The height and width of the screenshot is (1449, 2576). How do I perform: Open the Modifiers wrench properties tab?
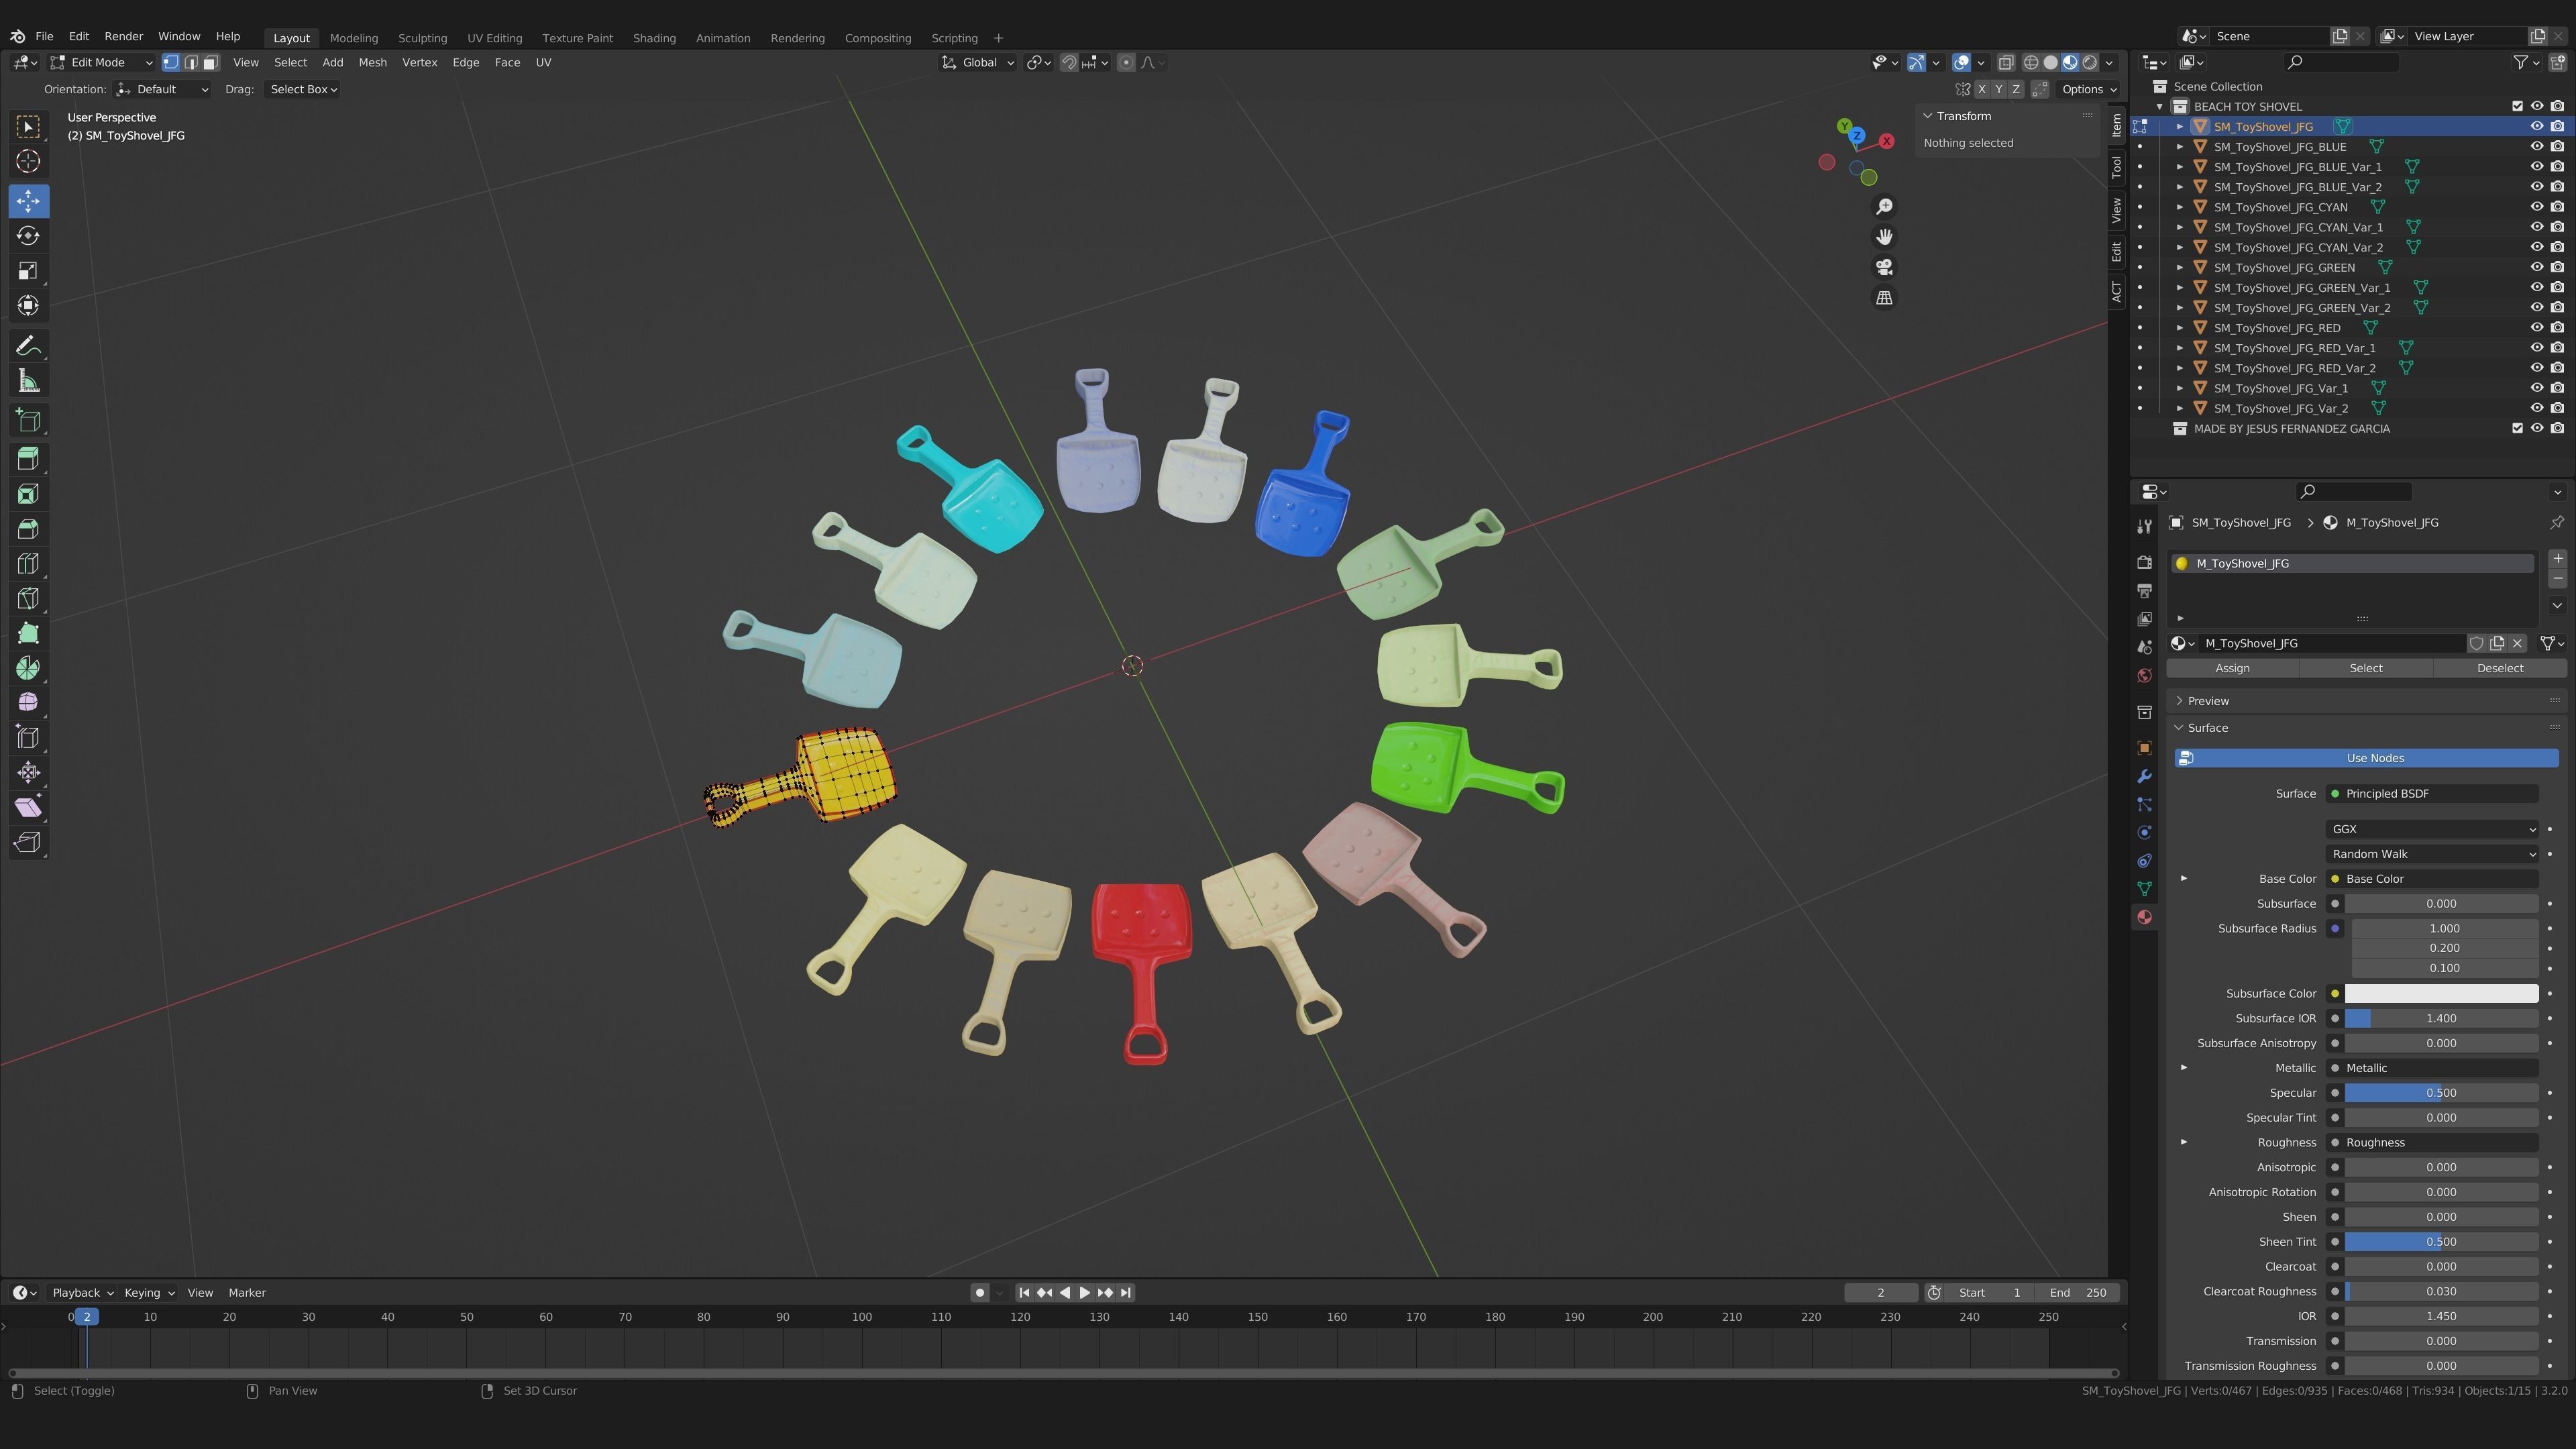pos(2144,776)
